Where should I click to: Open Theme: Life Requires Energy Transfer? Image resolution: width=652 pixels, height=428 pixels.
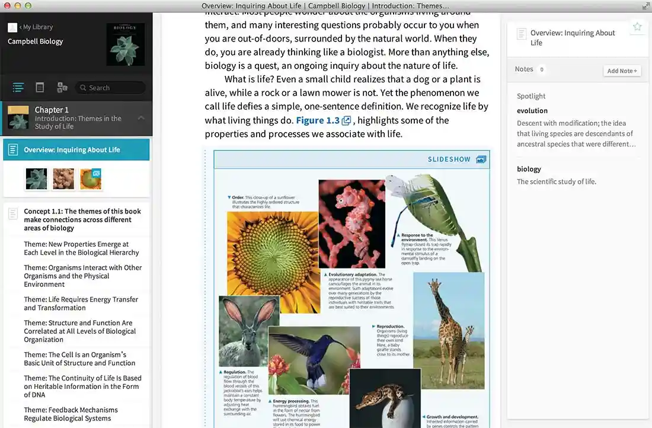[x=81, y=304]
